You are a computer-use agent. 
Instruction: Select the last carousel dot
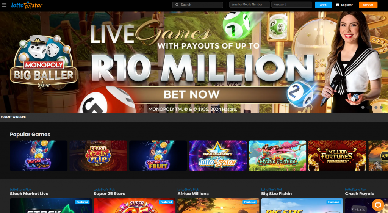[x=381, y=107]
